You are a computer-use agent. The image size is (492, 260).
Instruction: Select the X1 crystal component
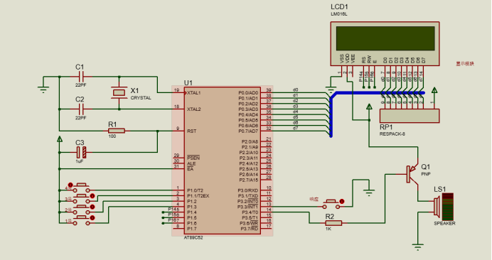click(x=119, y=92)
